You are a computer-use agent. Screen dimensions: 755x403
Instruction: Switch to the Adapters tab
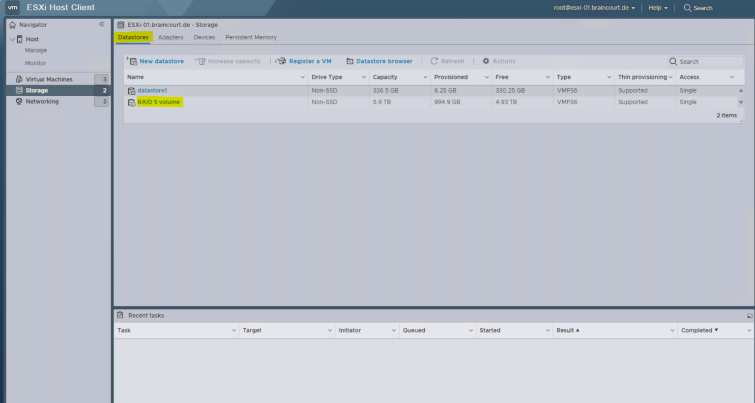[x=171, y=37]
